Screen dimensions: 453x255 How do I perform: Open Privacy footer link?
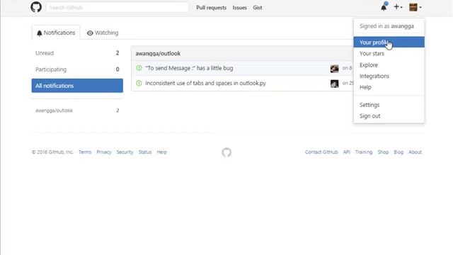(x=104, y=152)
